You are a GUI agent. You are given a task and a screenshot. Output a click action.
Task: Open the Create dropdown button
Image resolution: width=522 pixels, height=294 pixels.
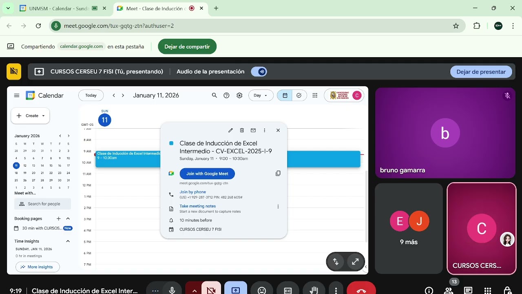30,116
